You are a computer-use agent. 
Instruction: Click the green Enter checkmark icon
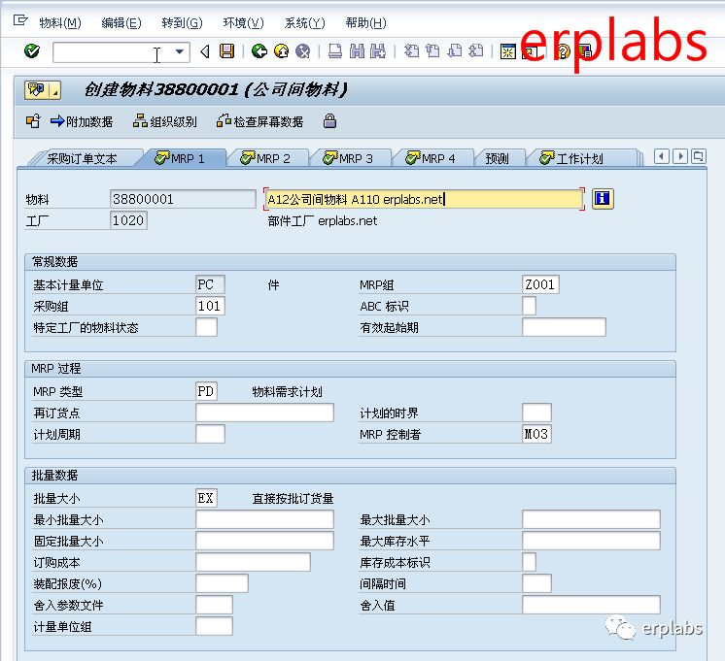click(x=32, y=50)
